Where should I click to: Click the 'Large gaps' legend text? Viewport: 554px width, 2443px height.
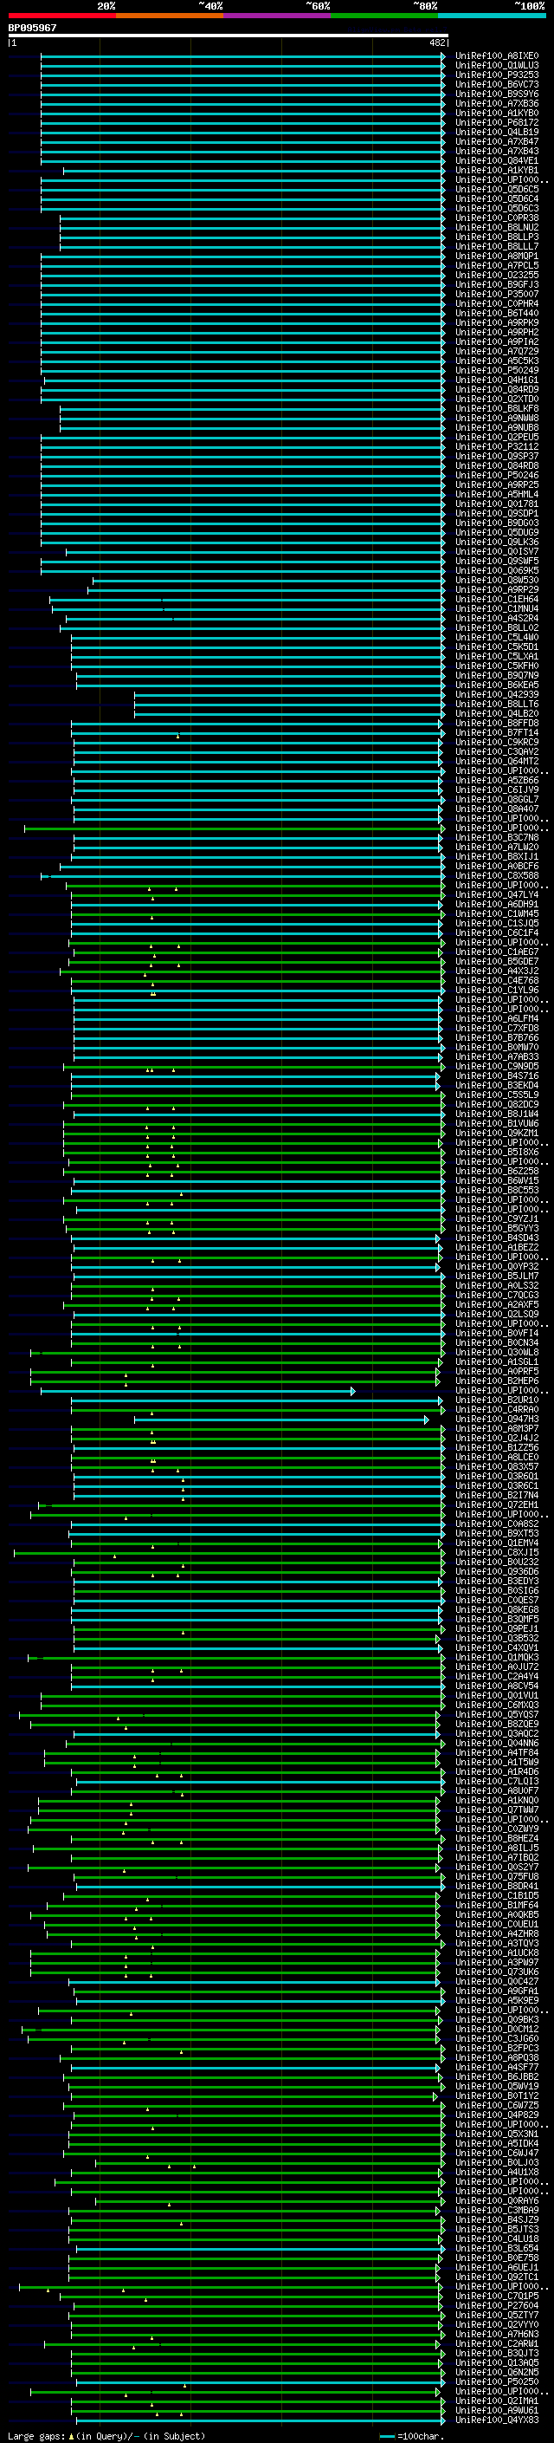(37, 2435)
